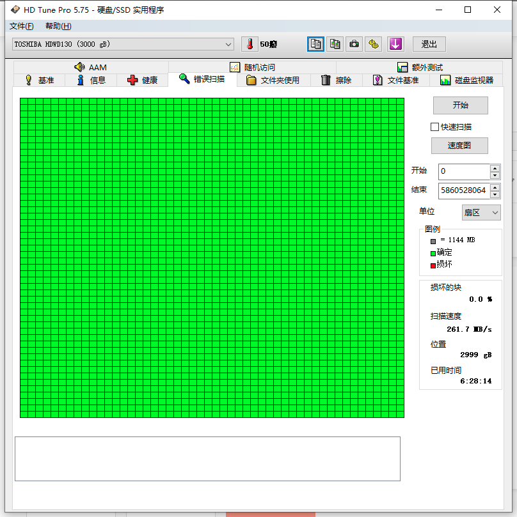Viewport: 517px width, 517px height.
Task: Click the 6:28:14 elapsed time value
Action: click(476, 381)
